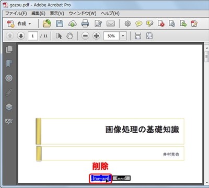This screenshot has height=188, width=209.
Task: Click the page number field
Action: coord(33,36)
